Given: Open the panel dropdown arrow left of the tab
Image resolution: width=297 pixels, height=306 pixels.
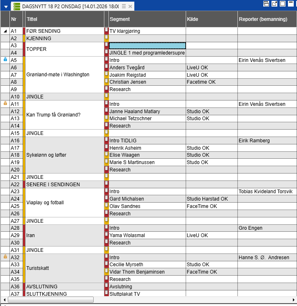Looking at the screenshot, I should [6, 7].
